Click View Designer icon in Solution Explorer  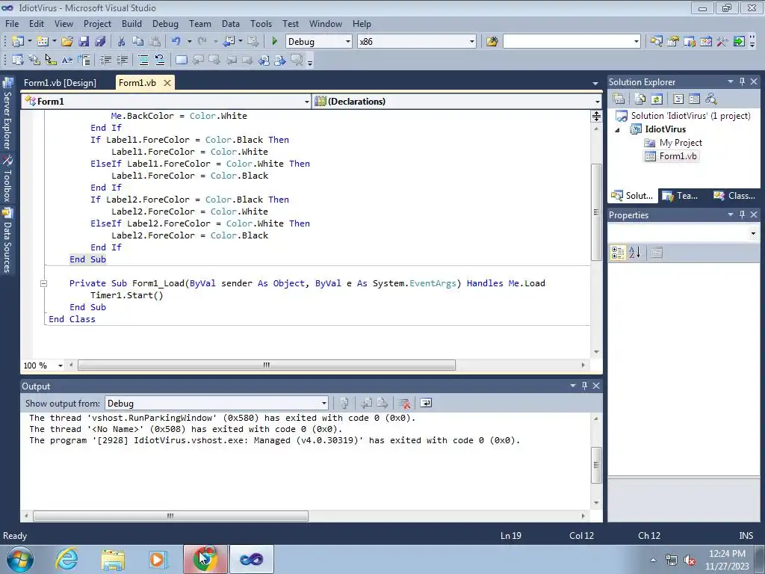point(694,99)
